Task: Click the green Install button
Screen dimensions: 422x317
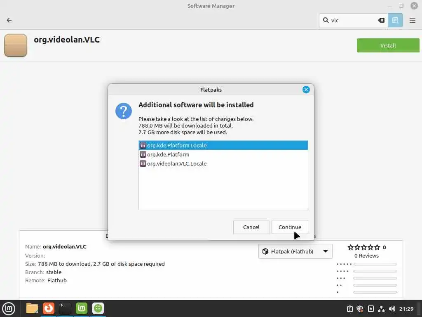Action: [x=388, y=45]
